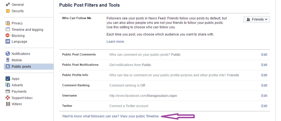Click the Who Can Follow Me label
The width and height of the screenshot is (281, 121).
click(x=77, y=18)
